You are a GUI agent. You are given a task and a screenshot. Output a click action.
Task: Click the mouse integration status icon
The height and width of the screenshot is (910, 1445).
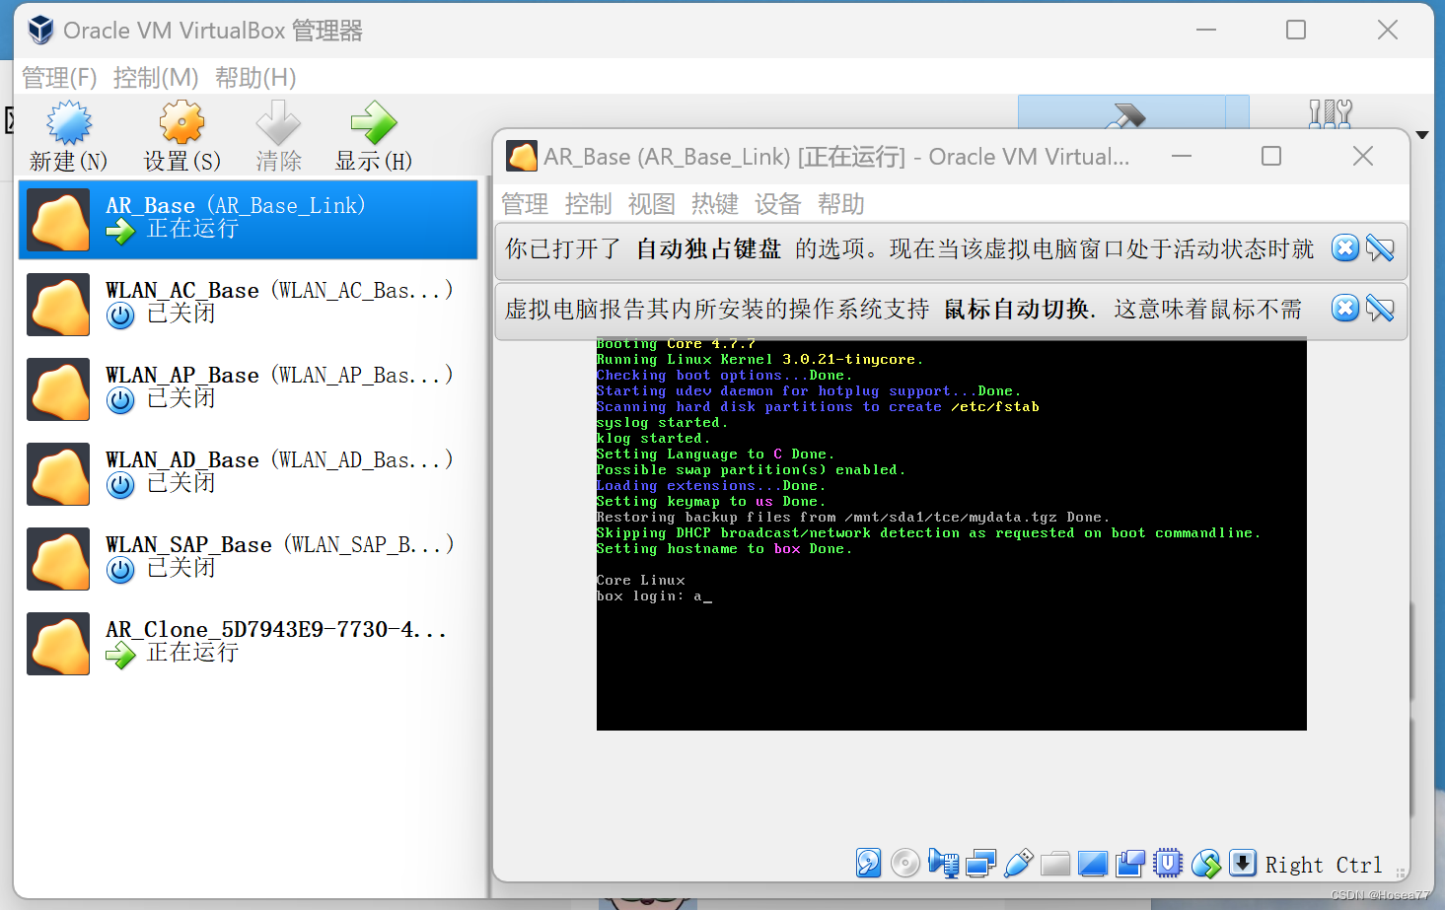point(1205,863)
